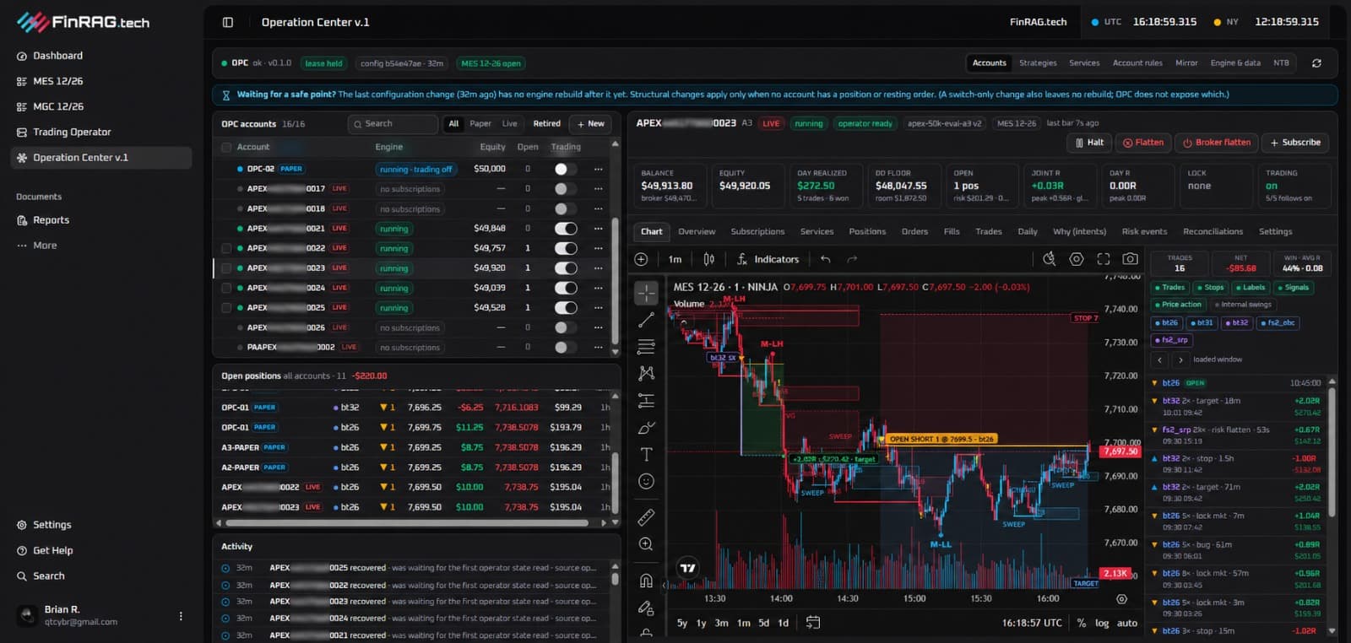Open the chart quick search icon
1351x643 pixels.
pyautogui.click(x=1050, y=259)
